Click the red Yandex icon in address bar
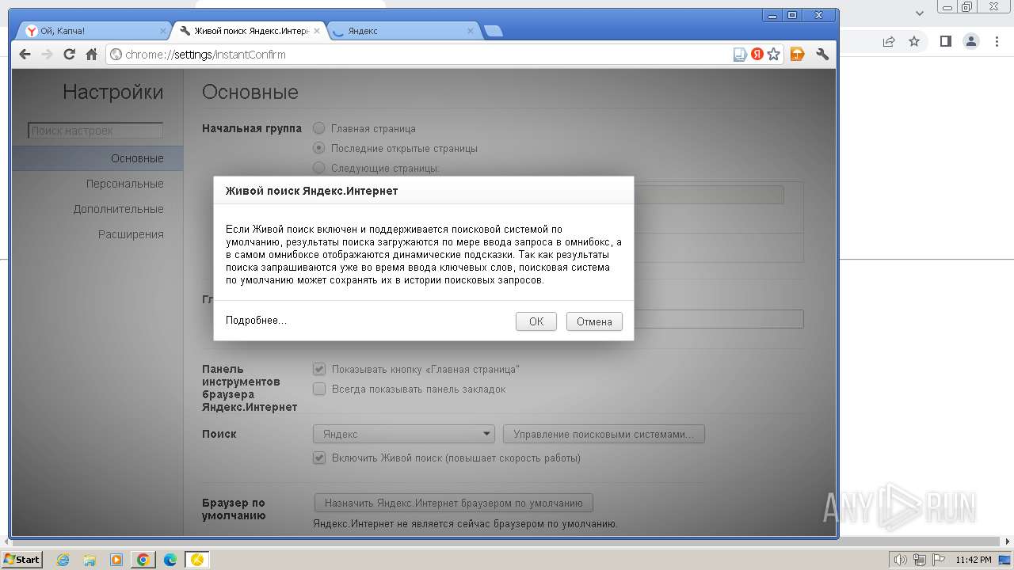Viewport: 1014px width, 570px height. coord(757,55)
